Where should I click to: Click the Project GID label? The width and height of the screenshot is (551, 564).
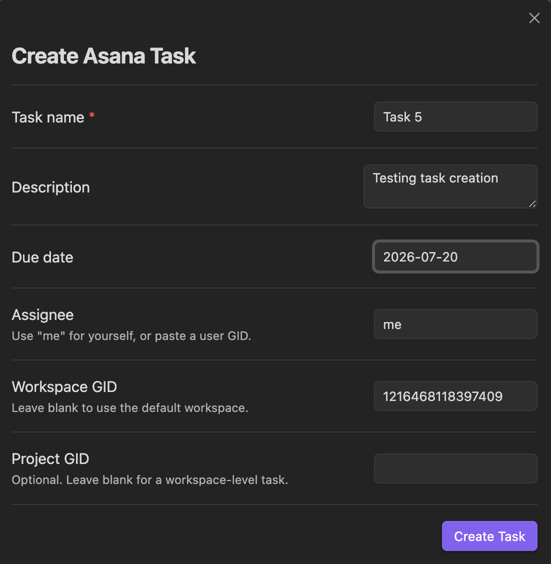(x=50, y=459)
